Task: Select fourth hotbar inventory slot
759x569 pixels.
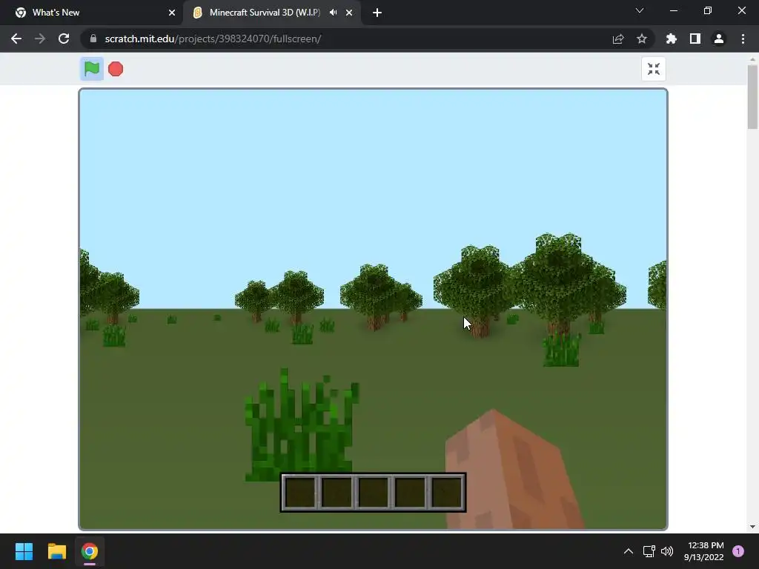Action: [x=410, y=493]
